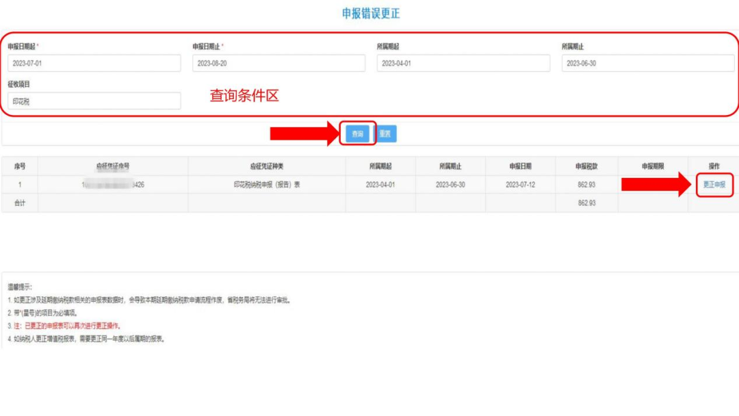
Task: Click the 操作 column header
Action: point(714,166)
